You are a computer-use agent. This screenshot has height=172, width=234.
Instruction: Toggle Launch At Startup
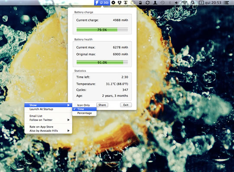48,109
